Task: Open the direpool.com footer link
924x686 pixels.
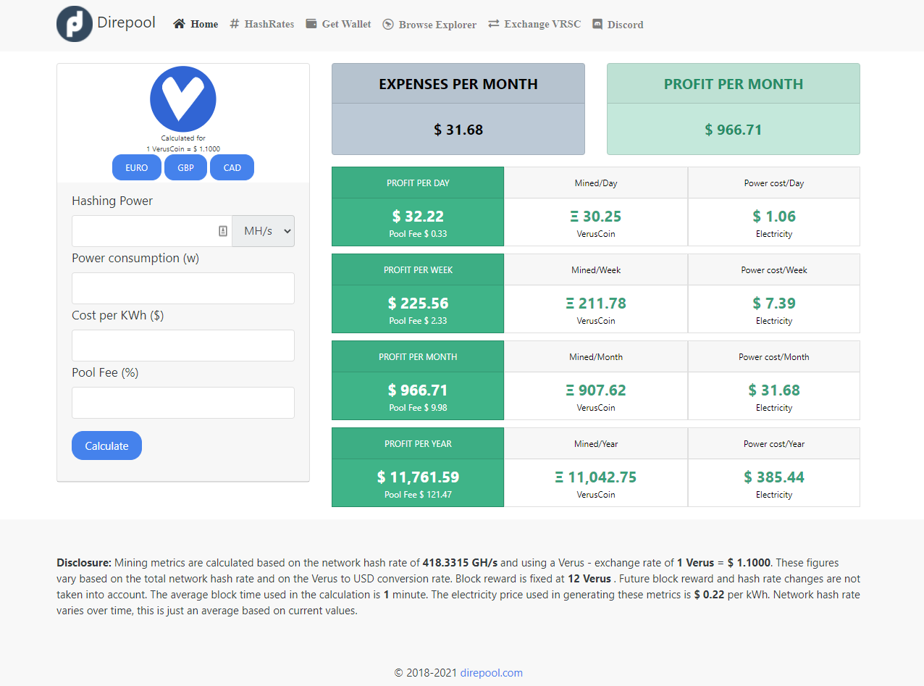Action: tap(491, 673)
